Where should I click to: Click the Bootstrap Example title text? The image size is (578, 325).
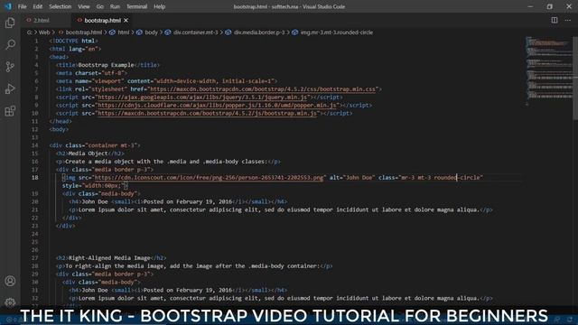(107, 65)
